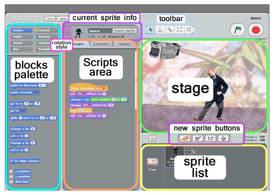Enable the x position checkbox
The width and height of the screenshot is (278, 195).
[x=11, y=171]
